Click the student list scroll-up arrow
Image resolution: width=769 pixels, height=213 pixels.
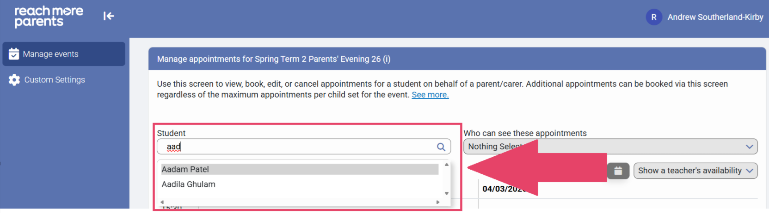click(x=447, y=165)
